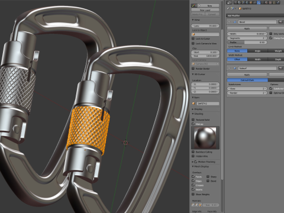The height and width of the screenshot is (213, 284).
Task: Open the Particles properties tab icon
Action: pyautogui.click(x=274, y=2)
